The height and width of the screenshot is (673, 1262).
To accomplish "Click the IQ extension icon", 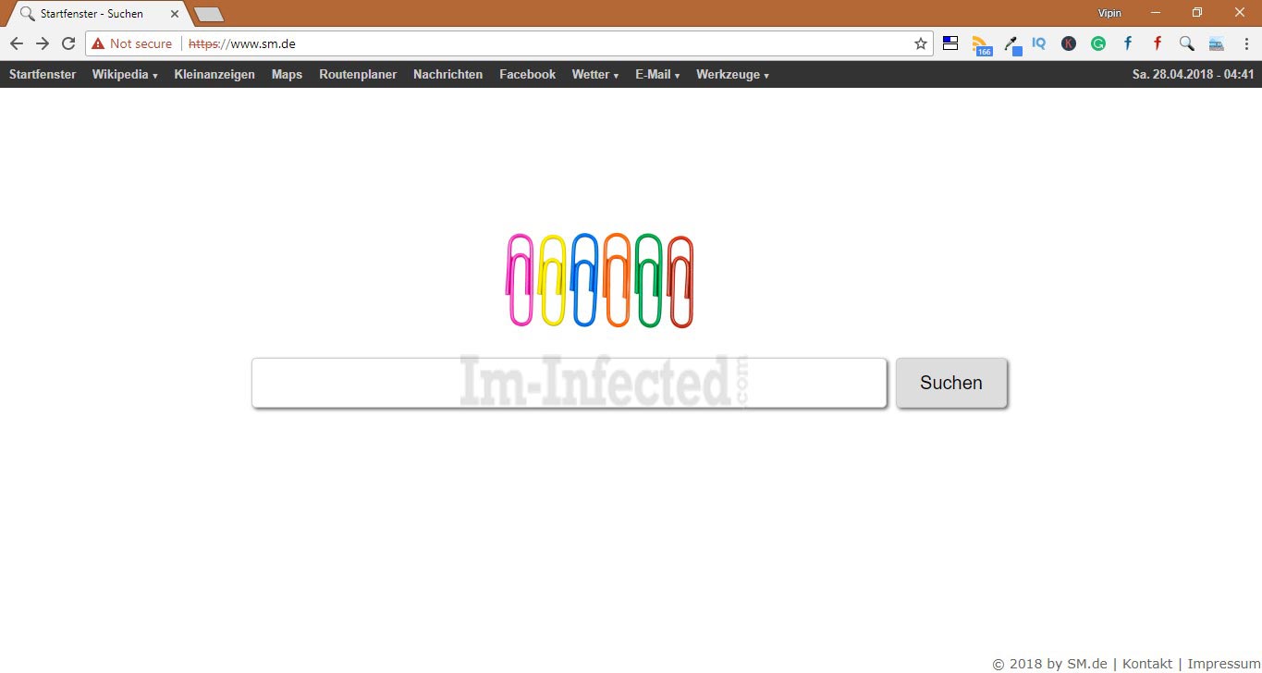I will click(x=1039, y=43).
